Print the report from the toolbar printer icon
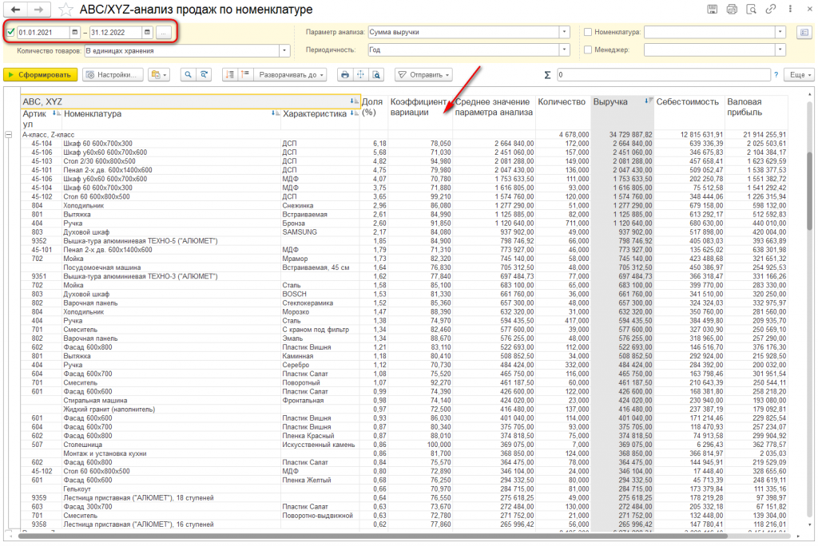 (345, 75)
